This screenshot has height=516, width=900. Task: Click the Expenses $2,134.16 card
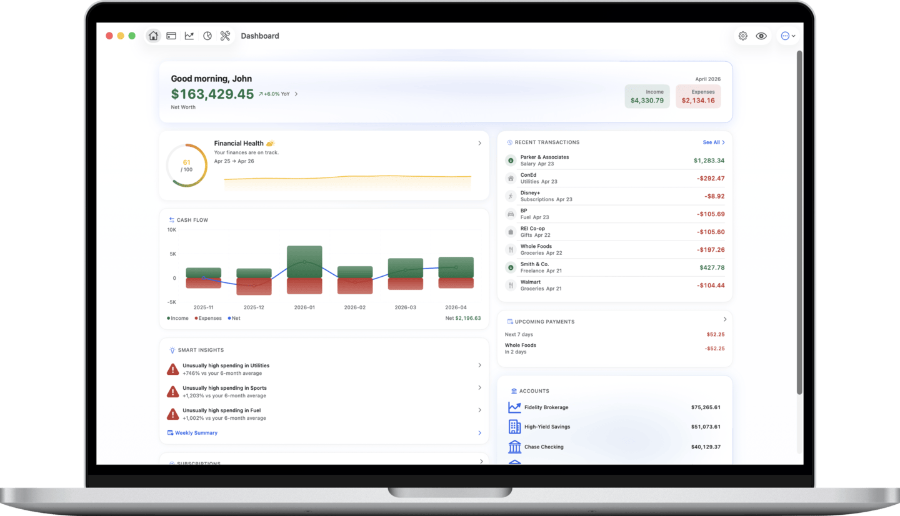point(698,96)
